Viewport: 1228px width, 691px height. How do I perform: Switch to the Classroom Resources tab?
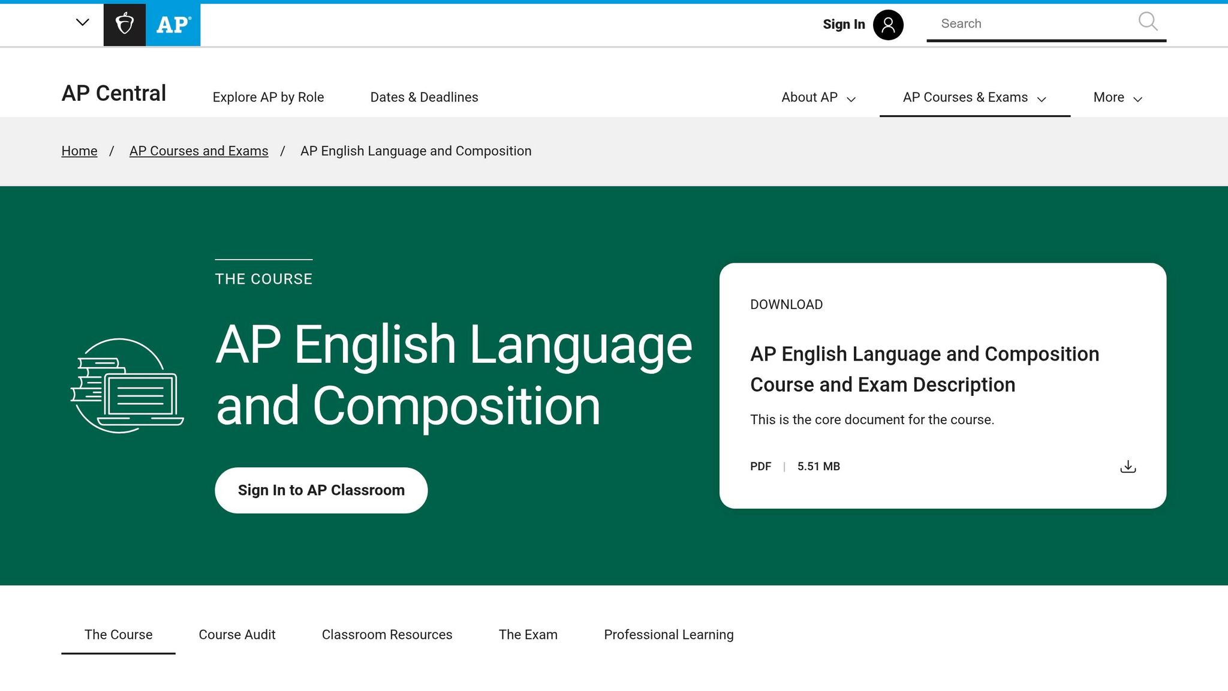[387, 635]
